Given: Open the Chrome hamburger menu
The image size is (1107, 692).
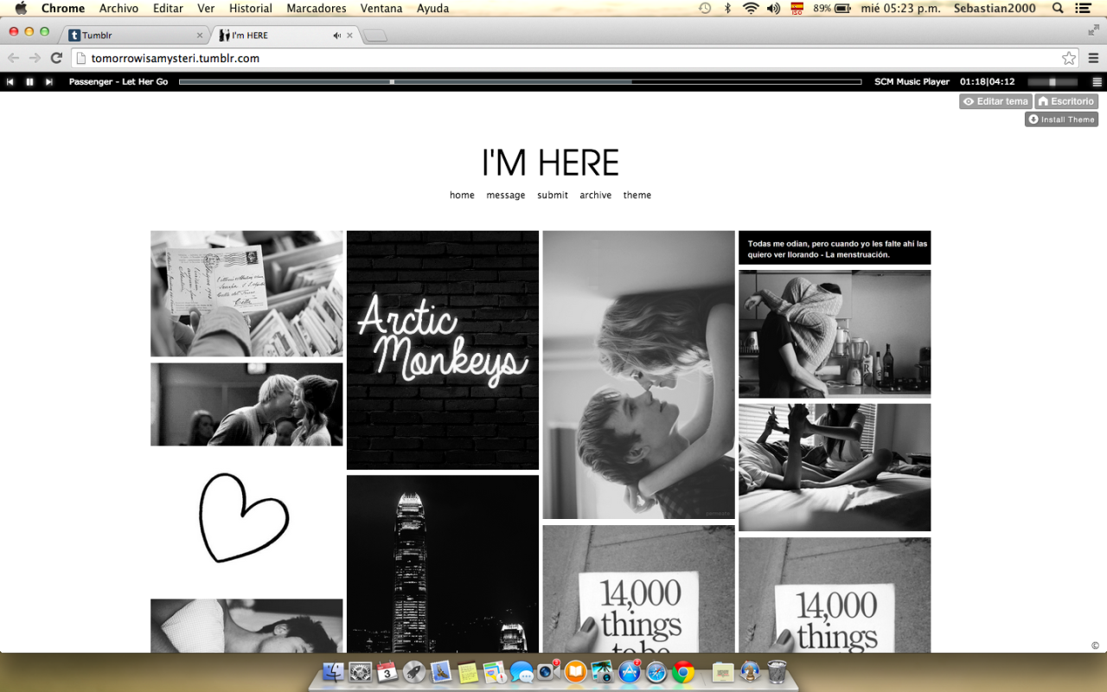Looking at the screenshot, I should click(1093, 58).
